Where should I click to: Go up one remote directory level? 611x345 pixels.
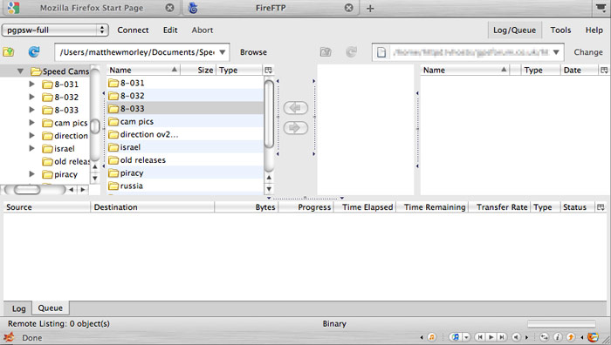coord(326,51)
